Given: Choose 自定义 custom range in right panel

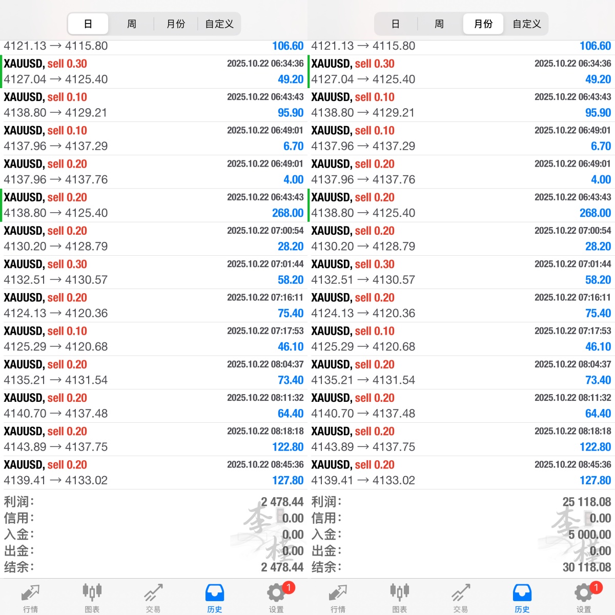Looking at the screenshot, I should click(x=527, y=24).
